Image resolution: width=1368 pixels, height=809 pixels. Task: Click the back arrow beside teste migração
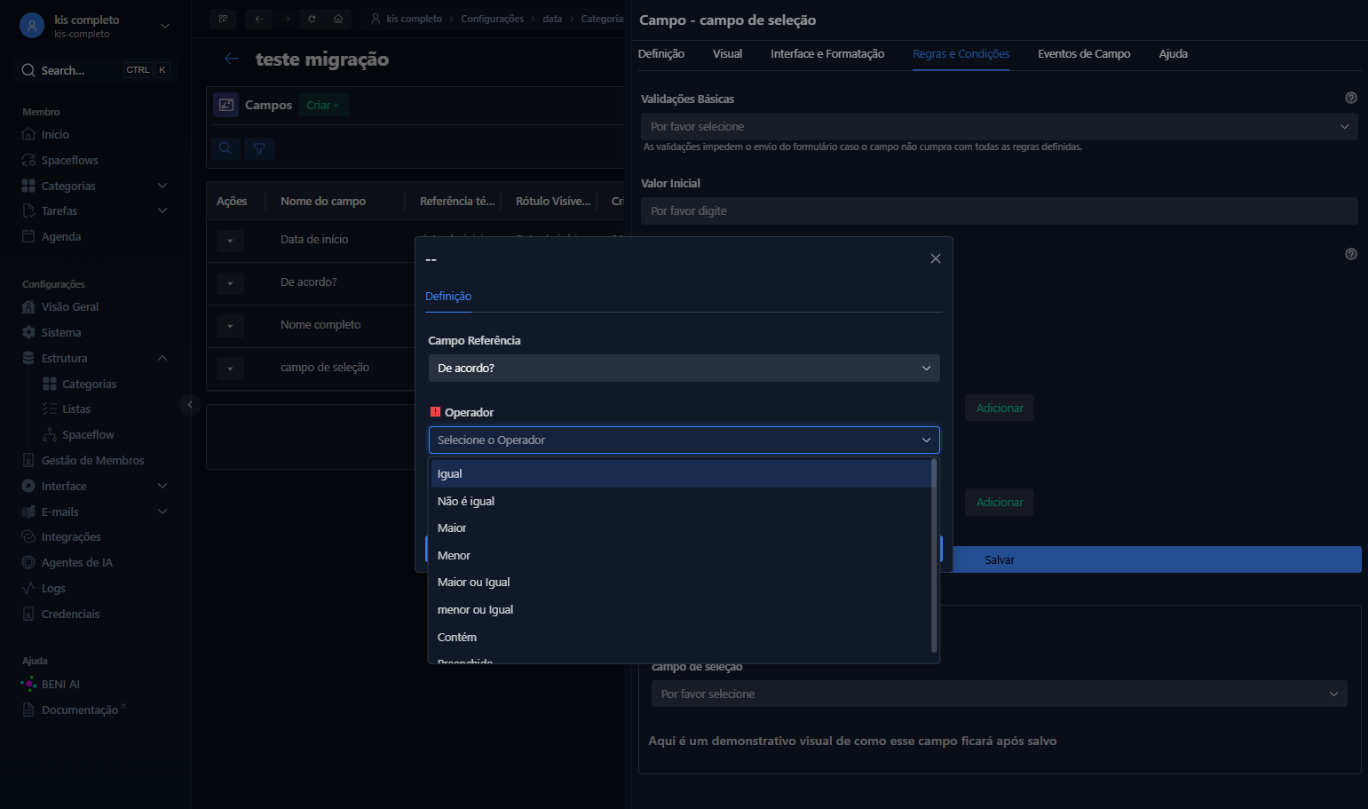232,59
